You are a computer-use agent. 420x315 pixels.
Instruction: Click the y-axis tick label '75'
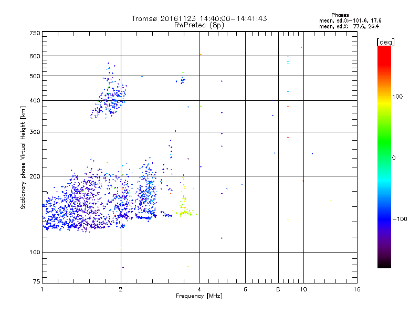(36, 281)
